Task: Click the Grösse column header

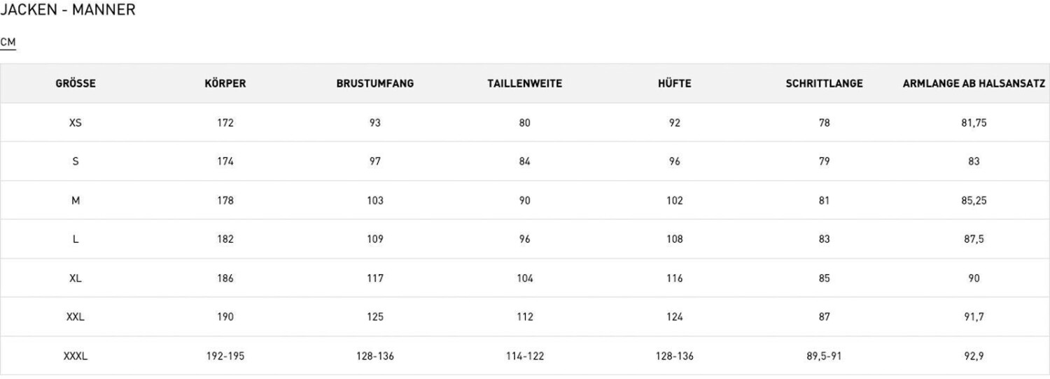Action: [x=76, y=84]
